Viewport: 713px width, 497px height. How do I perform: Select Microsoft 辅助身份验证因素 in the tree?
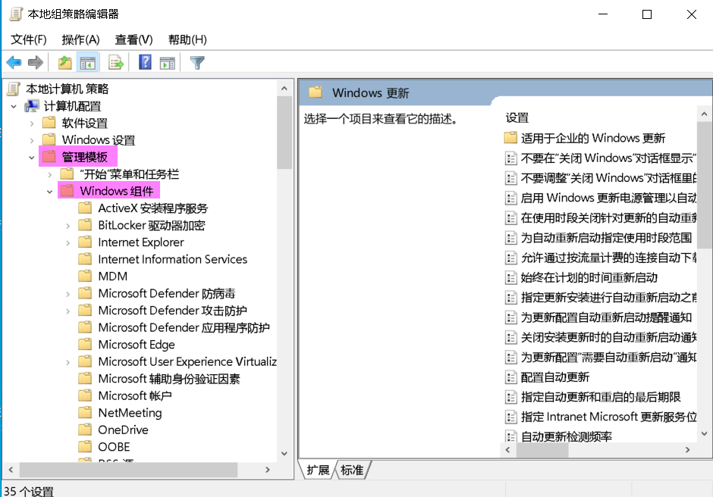click(x=168, y=378)
